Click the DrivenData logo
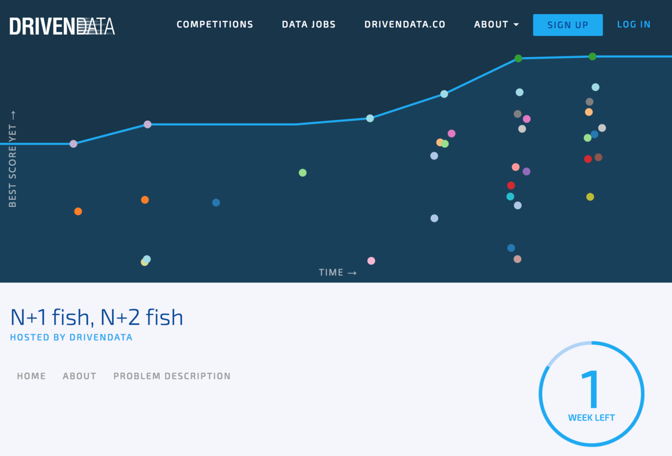Screen dimensions: 672x456 coord(62,26)
